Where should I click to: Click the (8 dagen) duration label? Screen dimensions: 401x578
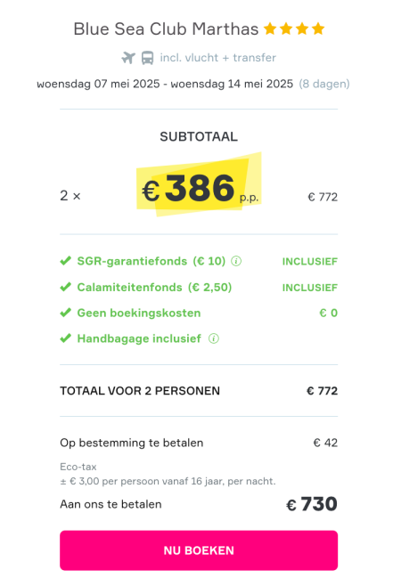coord(324,84)
